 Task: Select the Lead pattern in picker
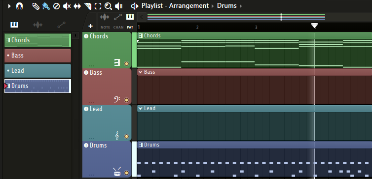[x=37, y=71]
